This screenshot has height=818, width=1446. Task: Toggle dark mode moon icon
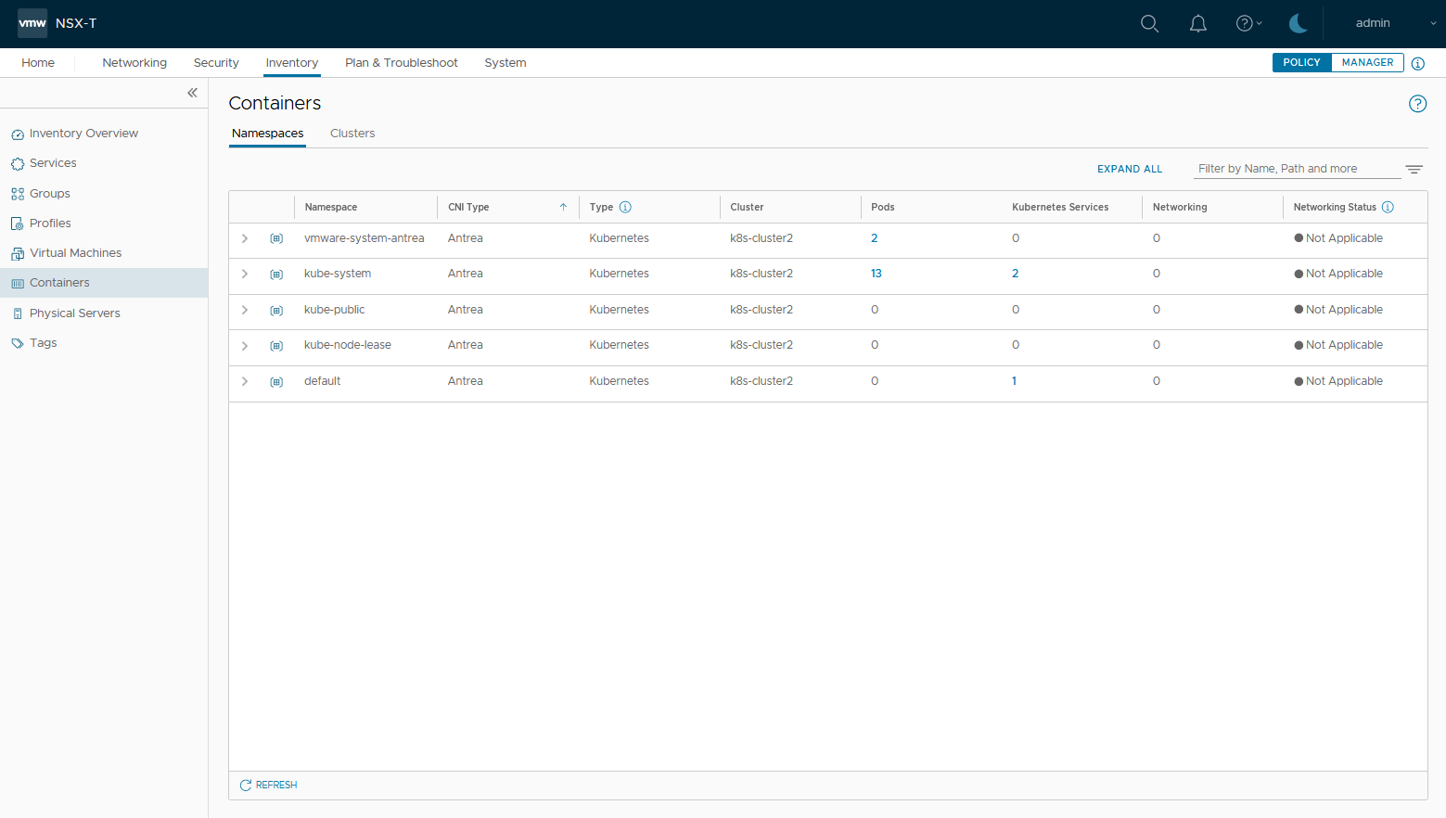pyautogui.click(x=1299, y=24)
